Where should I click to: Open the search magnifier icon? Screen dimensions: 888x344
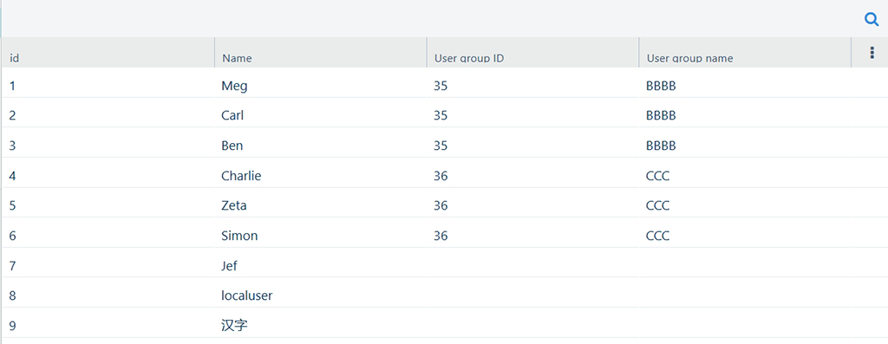pyautogui.click(x=871, y=20)
